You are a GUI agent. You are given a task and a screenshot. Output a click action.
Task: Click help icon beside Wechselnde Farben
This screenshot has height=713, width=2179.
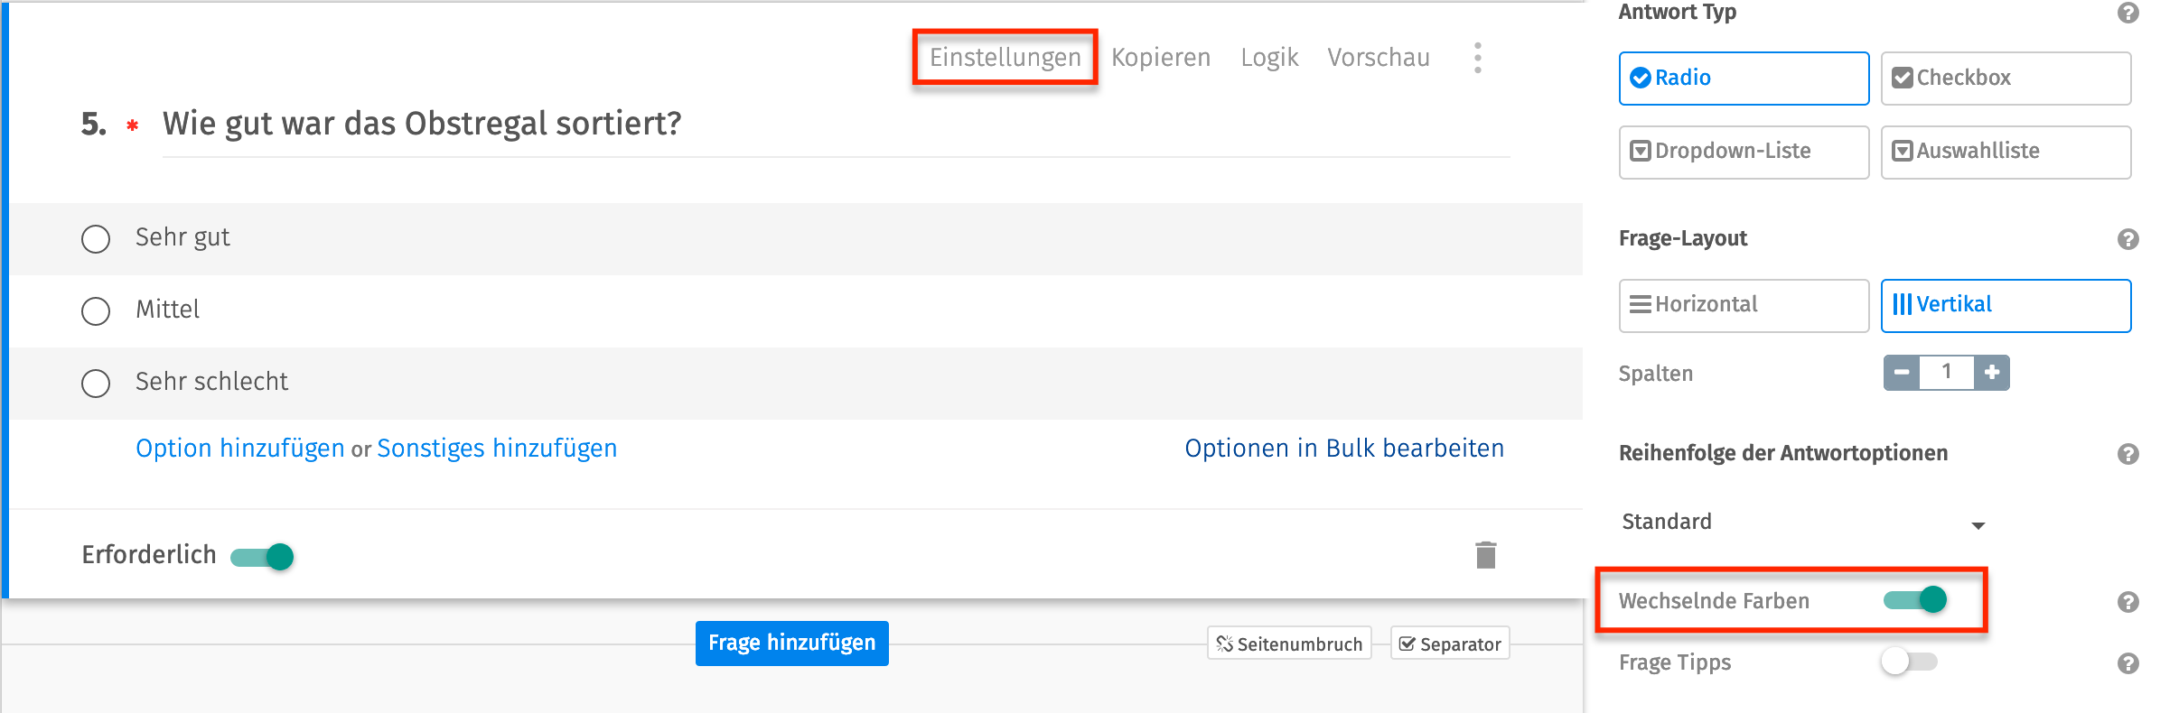point(2128,602)
